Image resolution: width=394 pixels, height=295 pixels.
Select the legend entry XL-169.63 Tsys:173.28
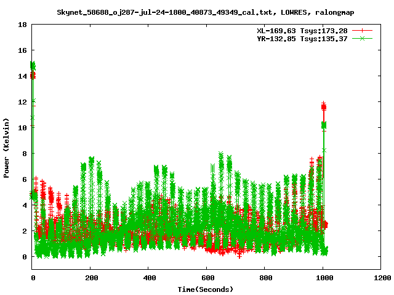click(x=302, y=31)
